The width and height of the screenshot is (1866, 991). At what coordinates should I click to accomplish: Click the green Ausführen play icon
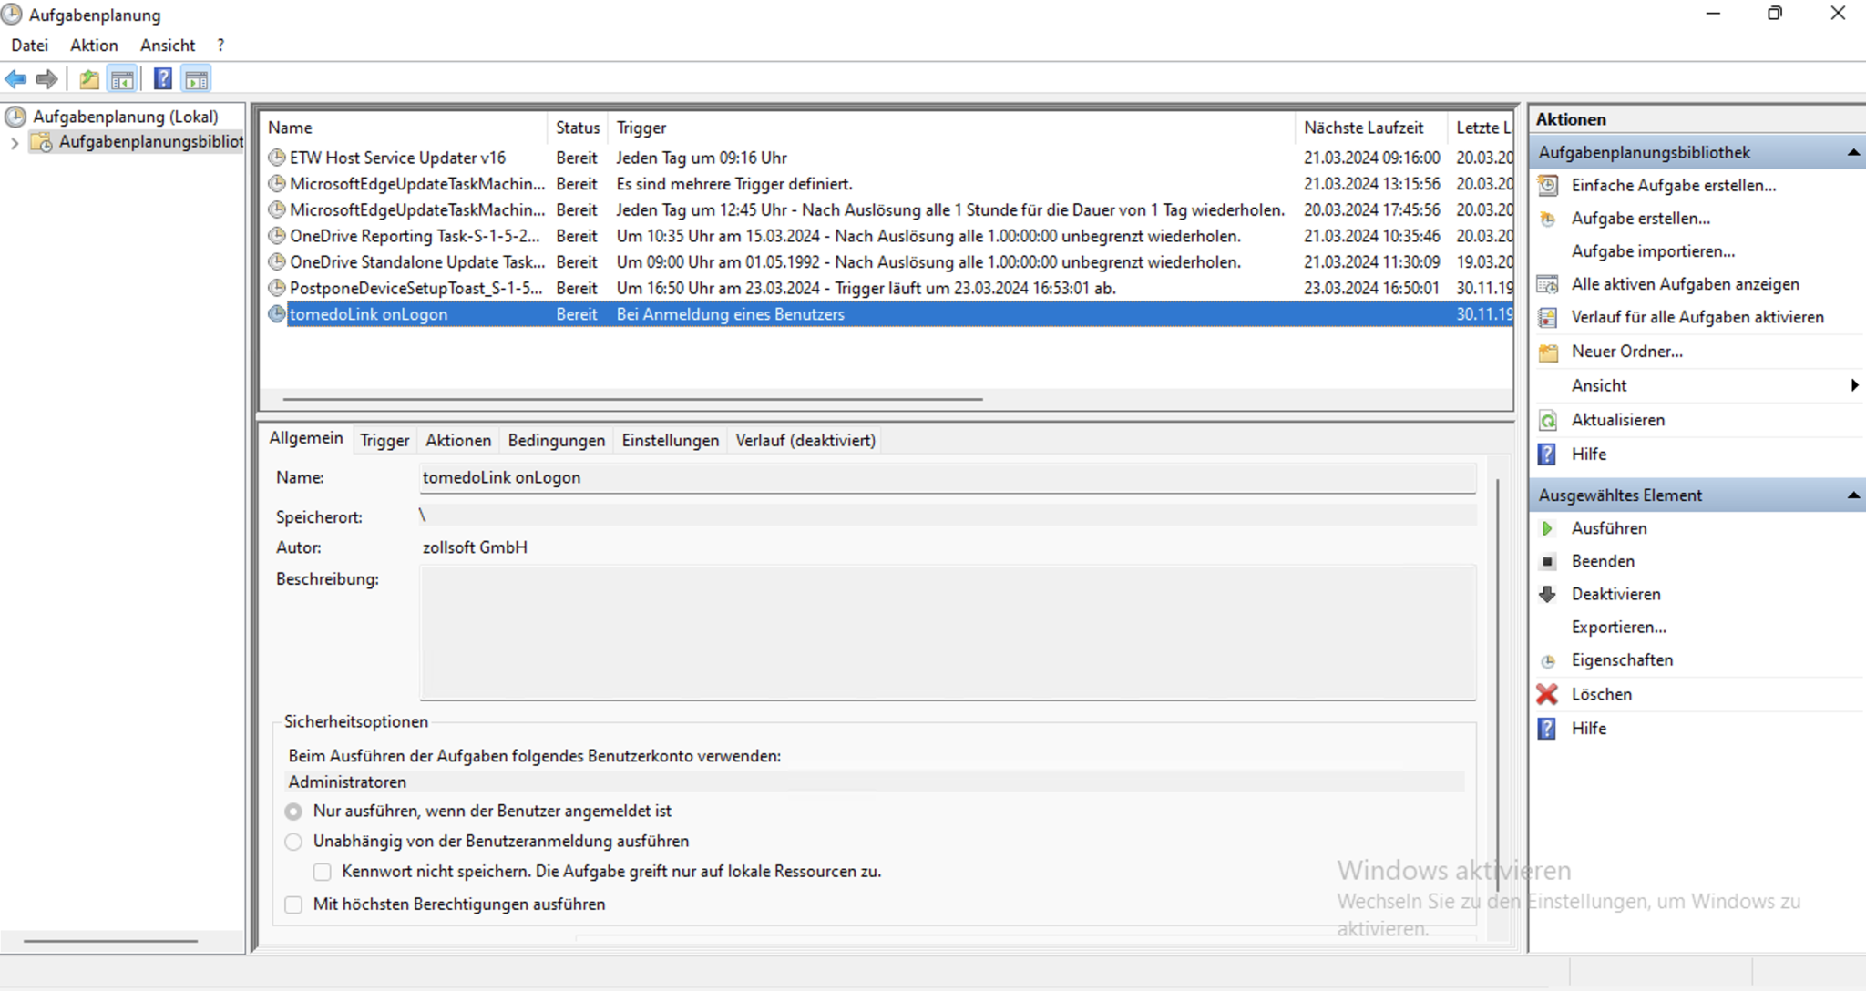coord(1547,528)
